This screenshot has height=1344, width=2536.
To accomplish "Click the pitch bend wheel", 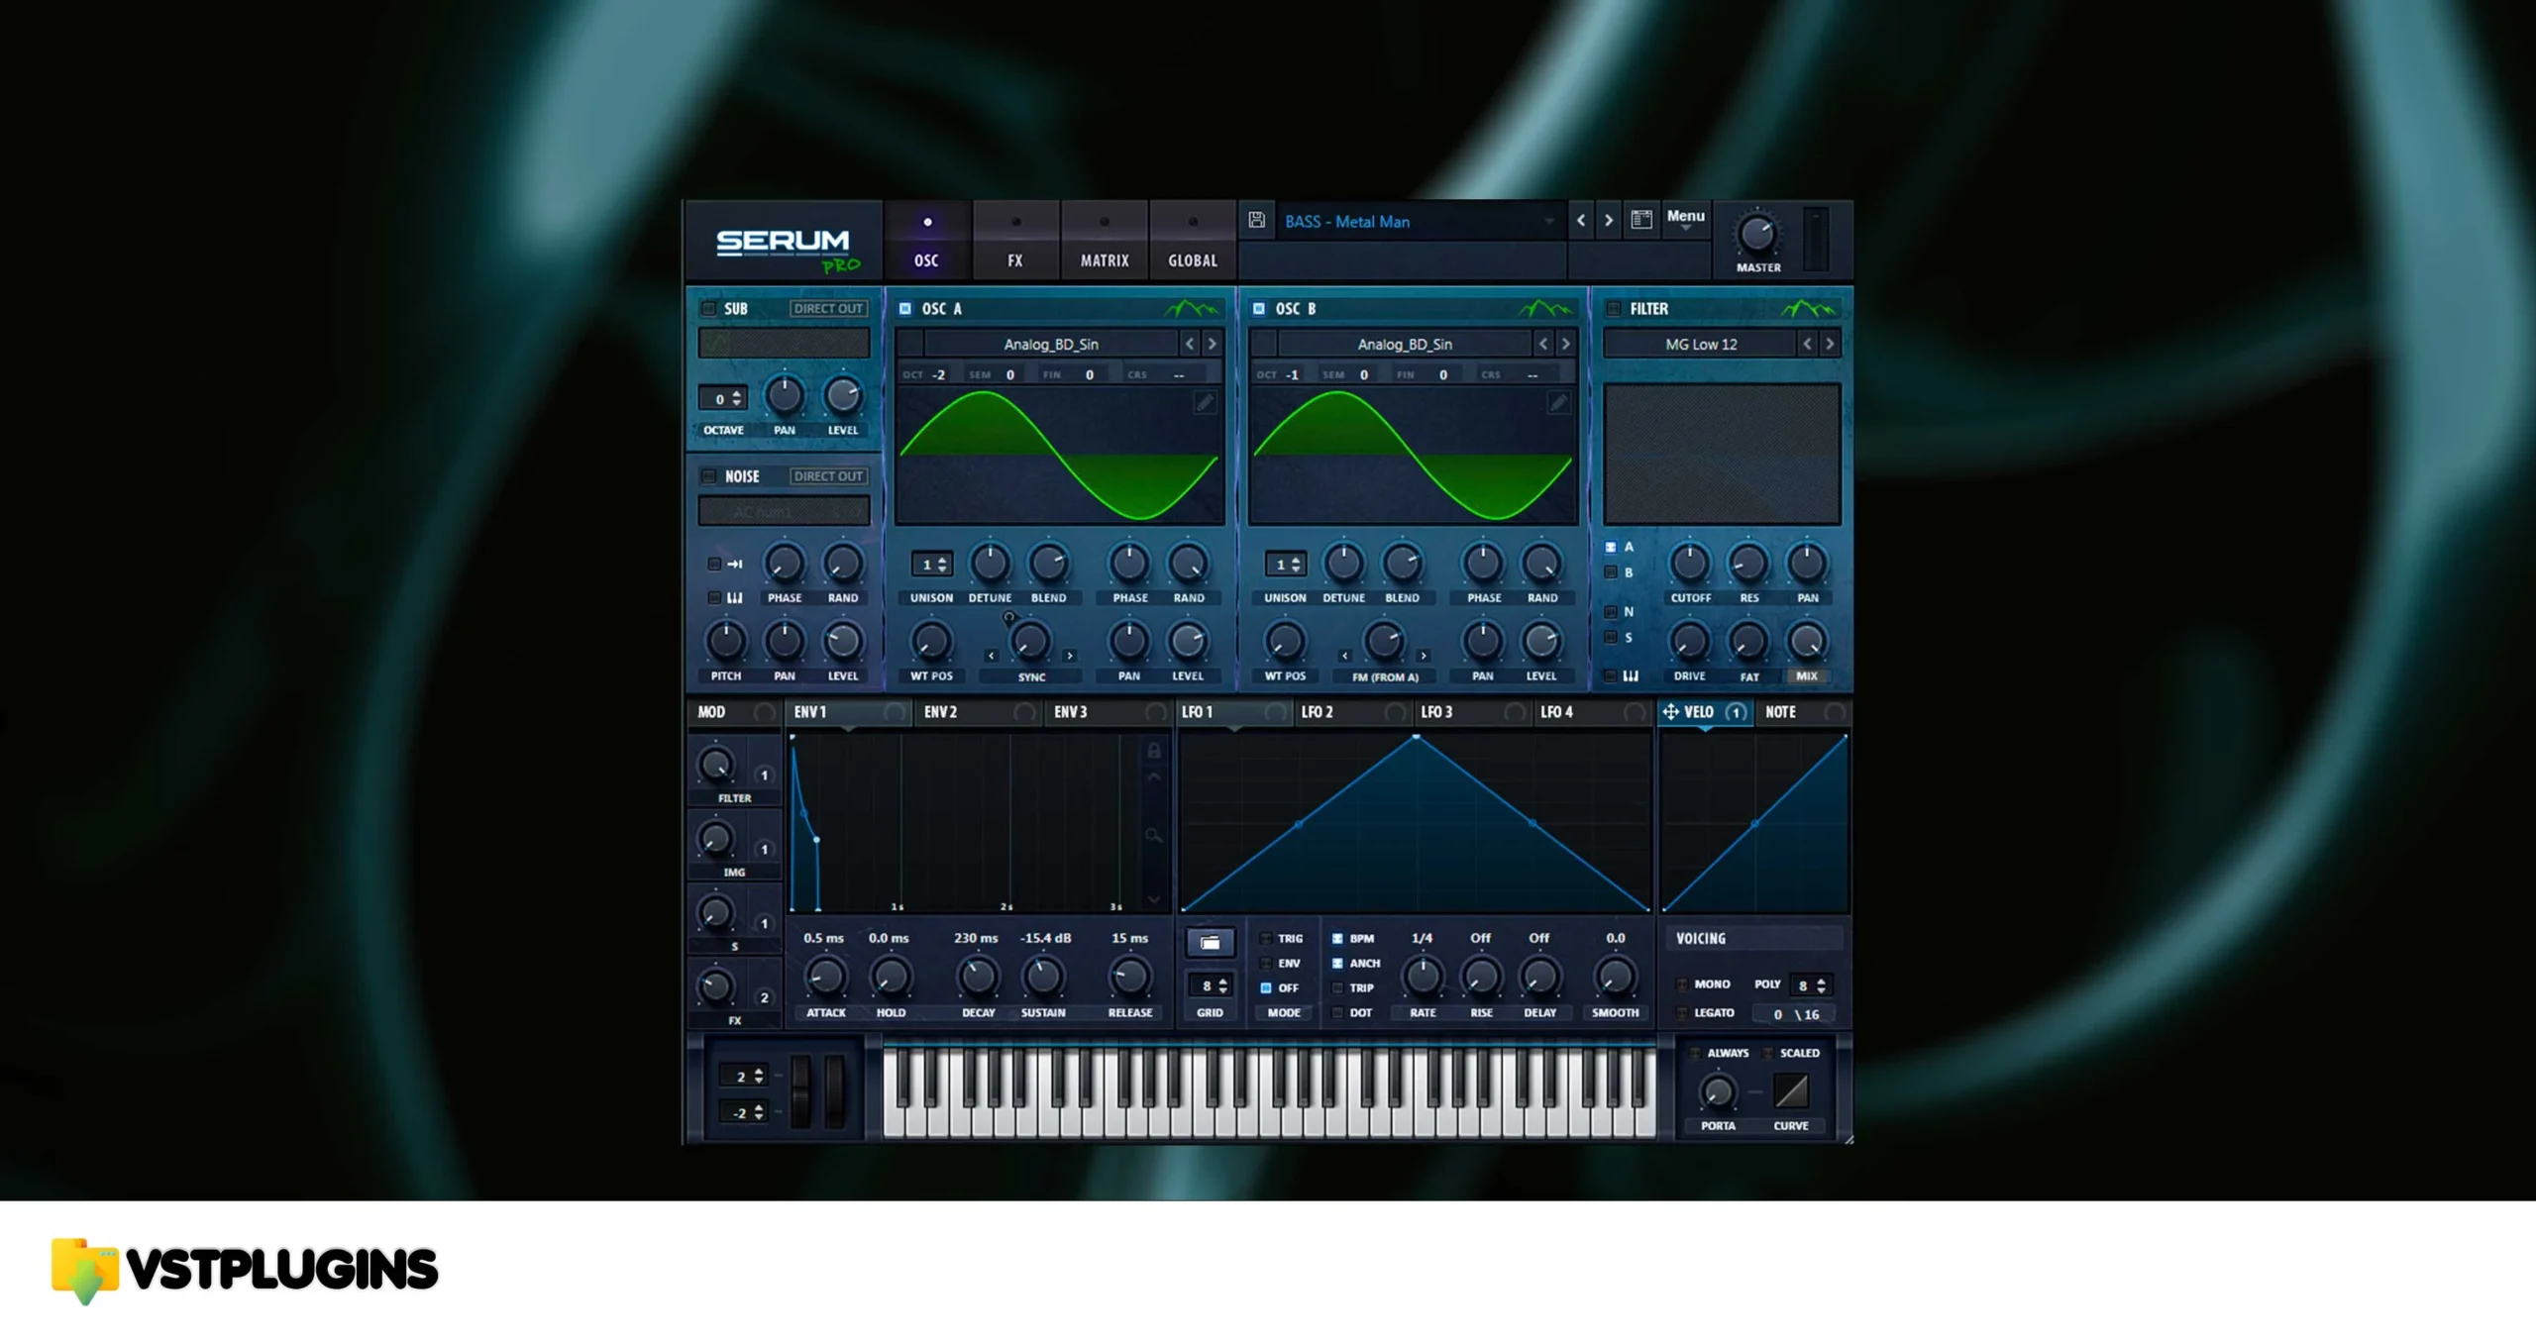I will click(x=800, y=1091).
